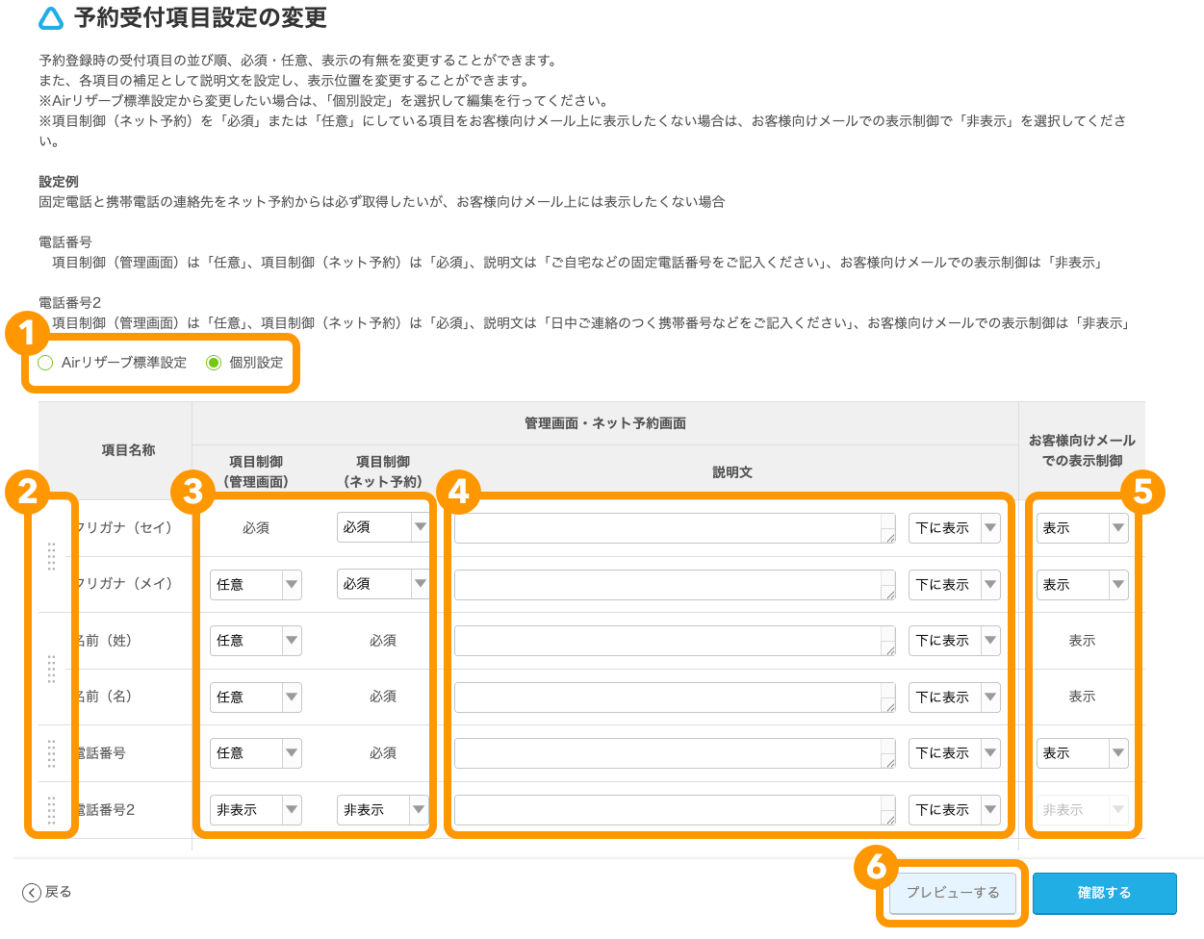The width and height of the screenshot is (1204, 939).
Task: Open the 任意 dropdown for 電話番号 row
Action: (x=255, y=753)
